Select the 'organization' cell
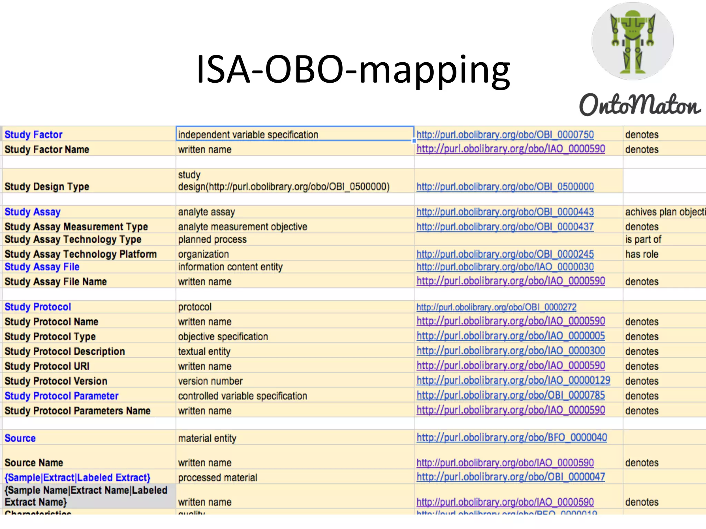706x529 pixels. tap(295, 253)
